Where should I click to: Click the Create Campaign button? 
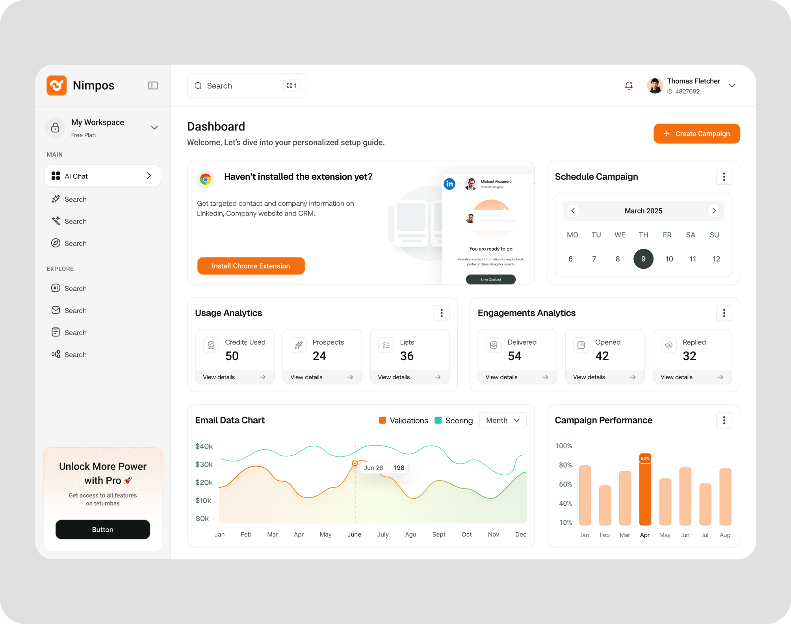point(696,134)
